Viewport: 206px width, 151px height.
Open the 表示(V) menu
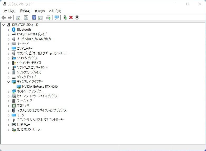coord(40,11)
